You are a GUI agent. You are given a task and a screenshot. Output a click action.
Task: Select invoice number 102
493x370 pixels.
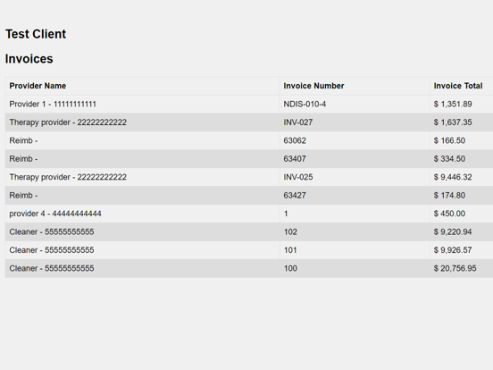click(290, 231)
